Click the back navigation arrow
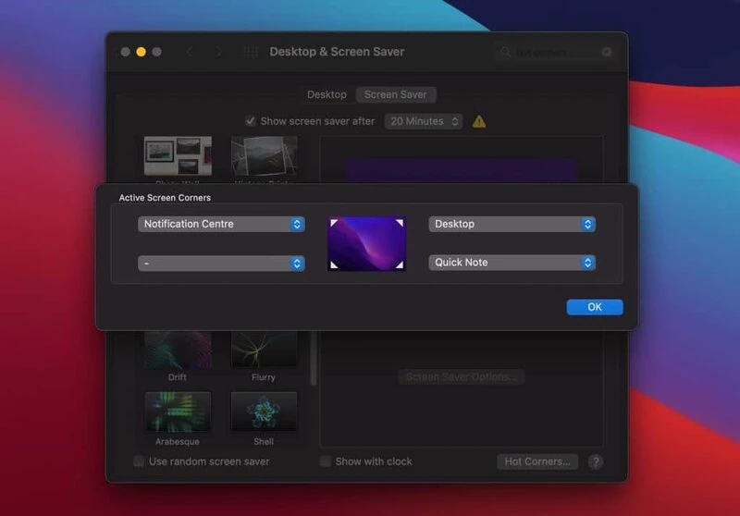The height and width of the screenshot is (516, 740). [x=190, y=52]
